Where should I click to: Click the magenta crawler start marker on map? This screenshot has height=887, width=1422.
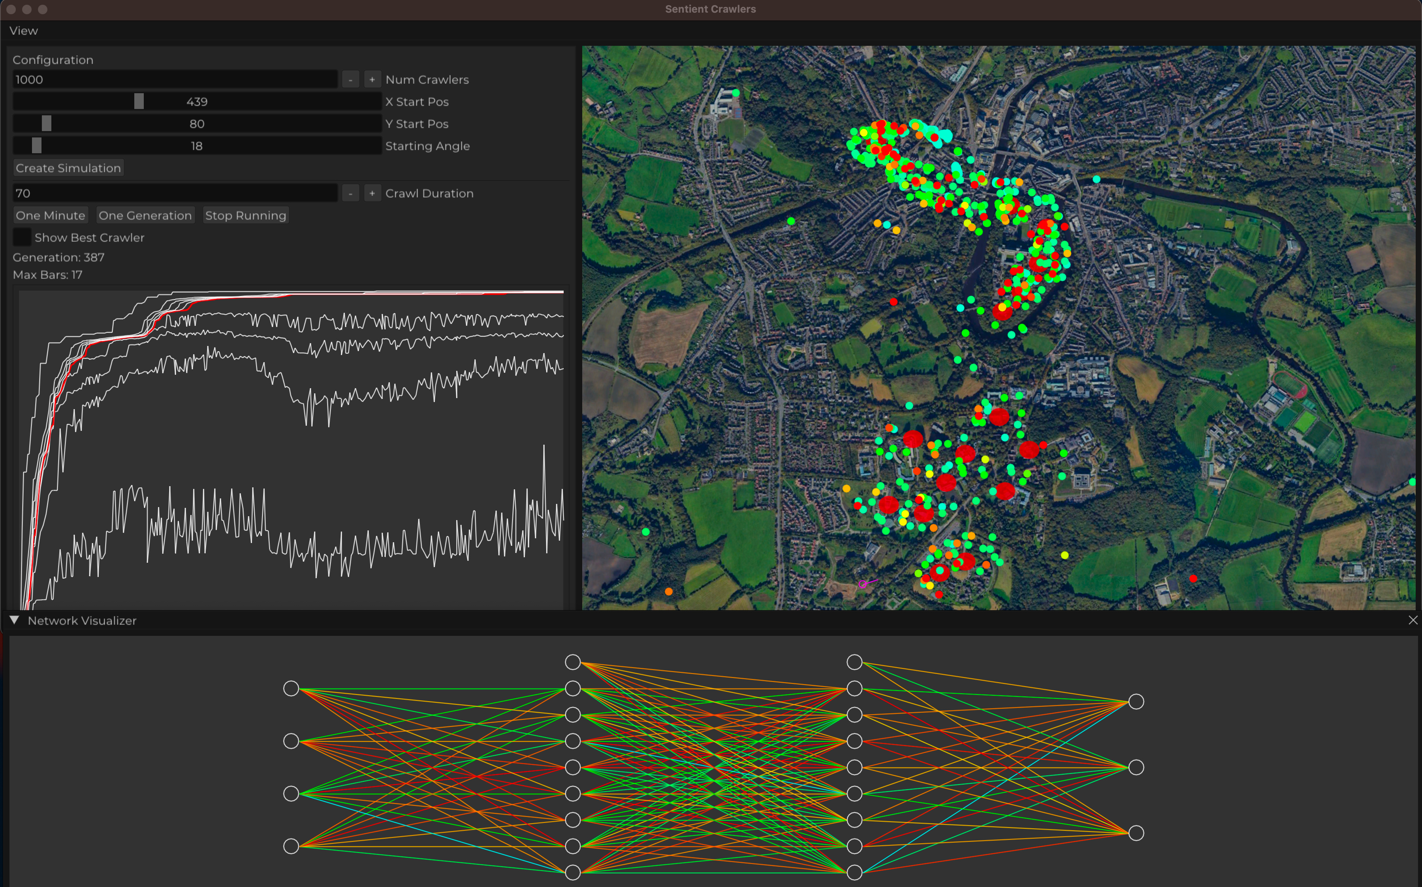[862, 584]
